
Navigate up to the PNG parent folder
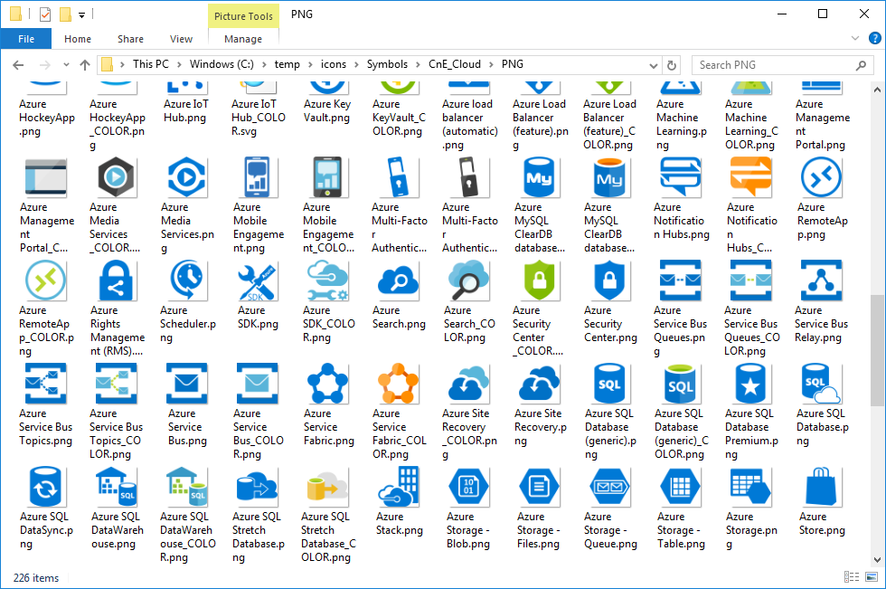pos(85,64)
